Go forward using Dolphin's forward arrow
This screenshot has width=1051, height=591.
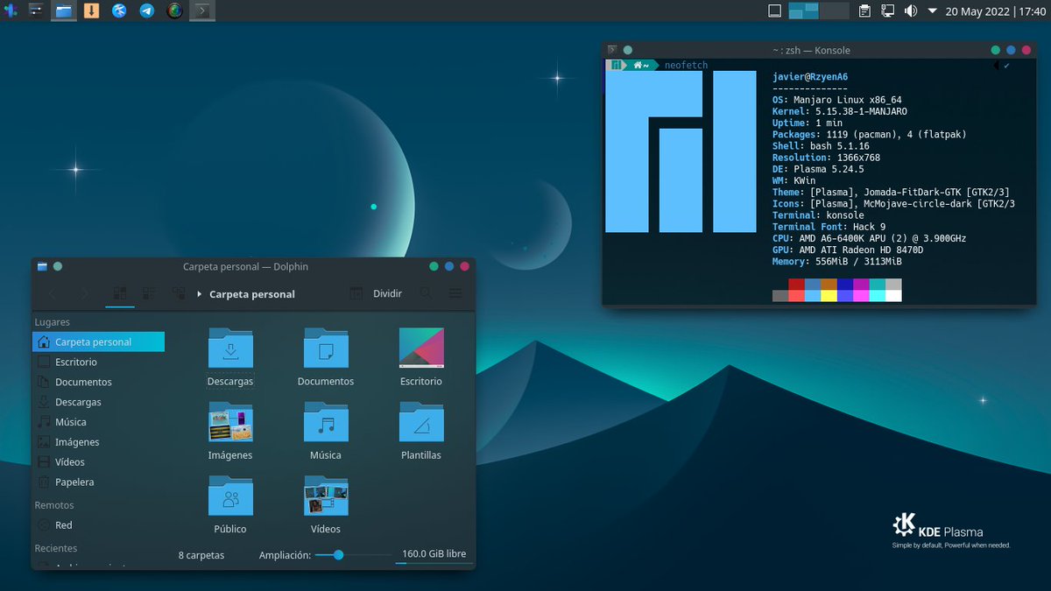[84, 294]
